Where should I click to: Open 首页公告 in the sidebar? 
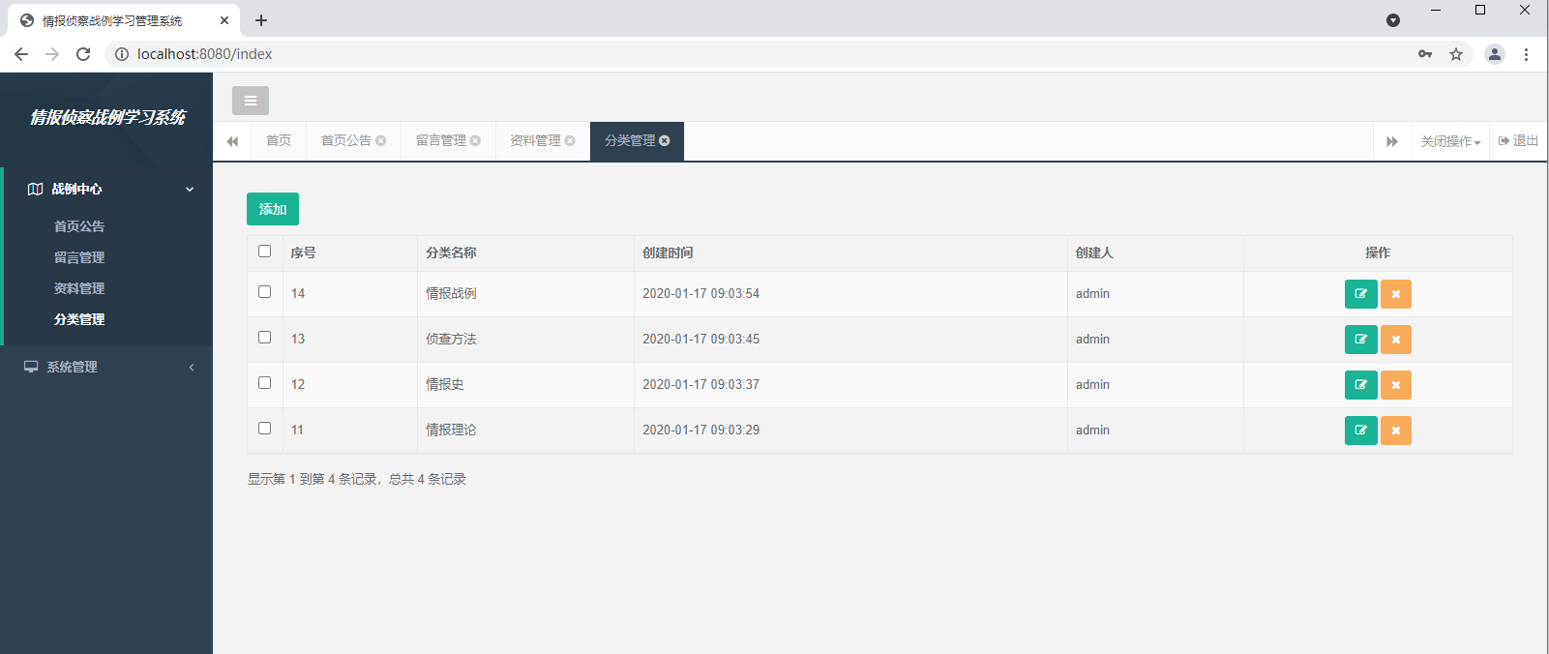pyautogui.click(x=79, y=226)
